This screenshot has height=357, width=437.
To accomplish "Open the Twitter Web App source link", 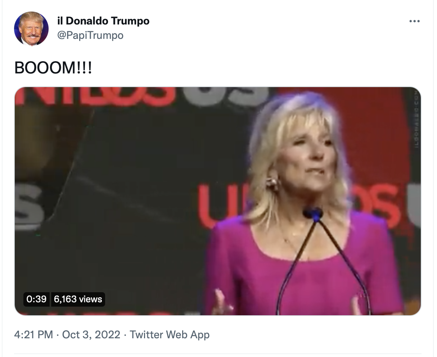I will pyautogui.click(x=170, y=335).
